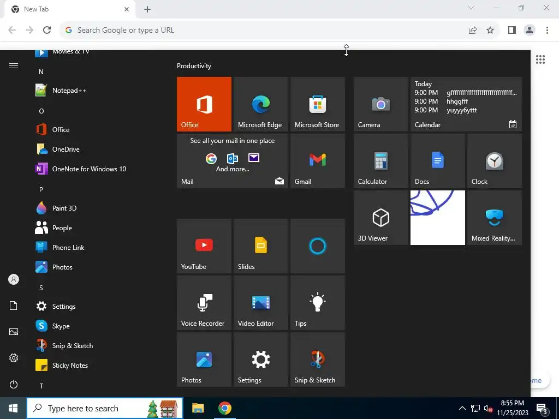Open the Camera tile
Image resolution: width=559 pixels, height=419 pixels.
coord(380,104)
